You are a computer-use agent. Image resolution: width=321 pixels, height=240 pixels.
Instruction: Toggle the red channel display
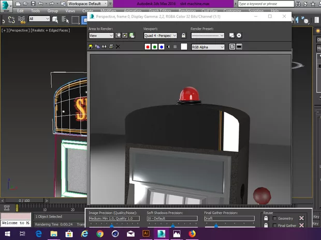point(148,47)
